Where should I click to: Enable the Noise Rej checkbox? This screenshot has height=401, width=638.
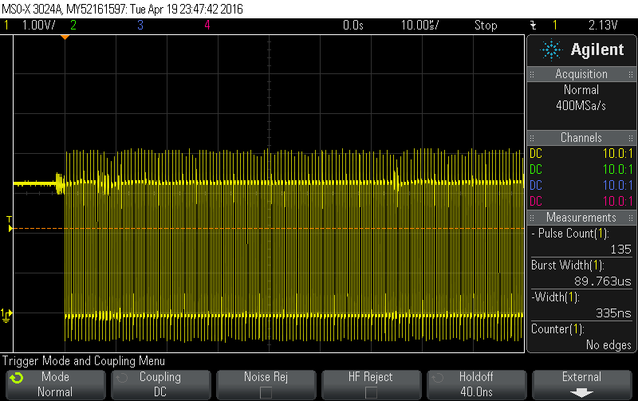[265, 392]
